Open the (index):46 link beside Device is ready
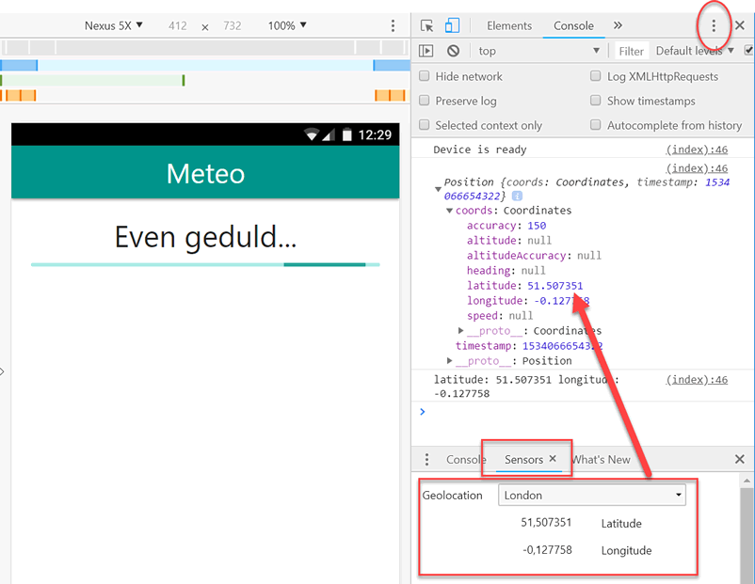755x584 pixels. click(697, 150)
